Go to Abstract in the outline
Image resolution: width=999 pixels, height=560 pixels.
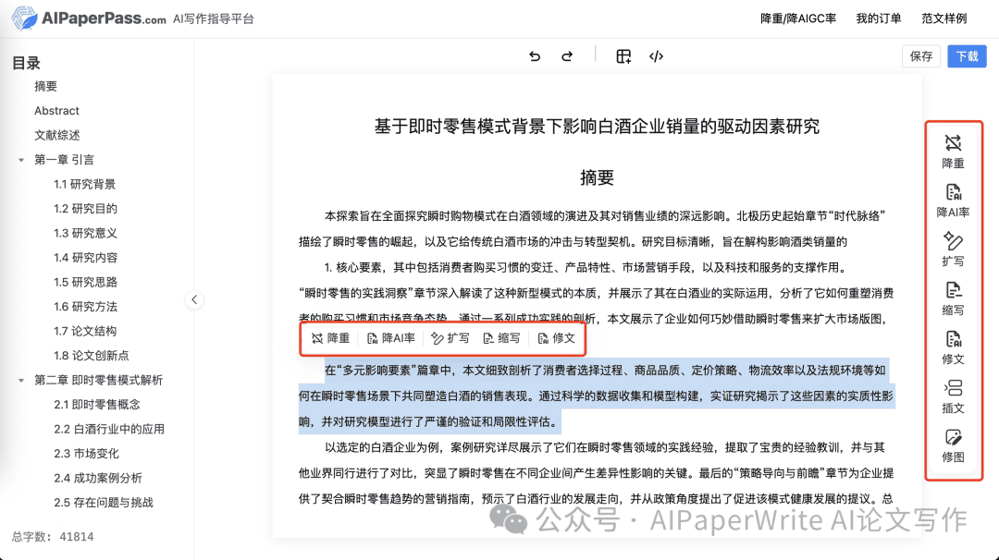[x=56, y=111]
